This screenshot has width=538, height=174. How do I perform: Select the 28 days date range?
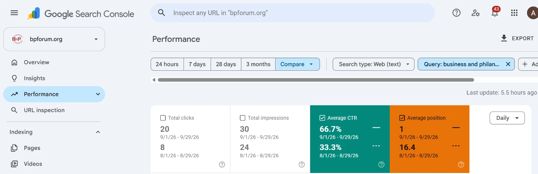pos(226,64)
